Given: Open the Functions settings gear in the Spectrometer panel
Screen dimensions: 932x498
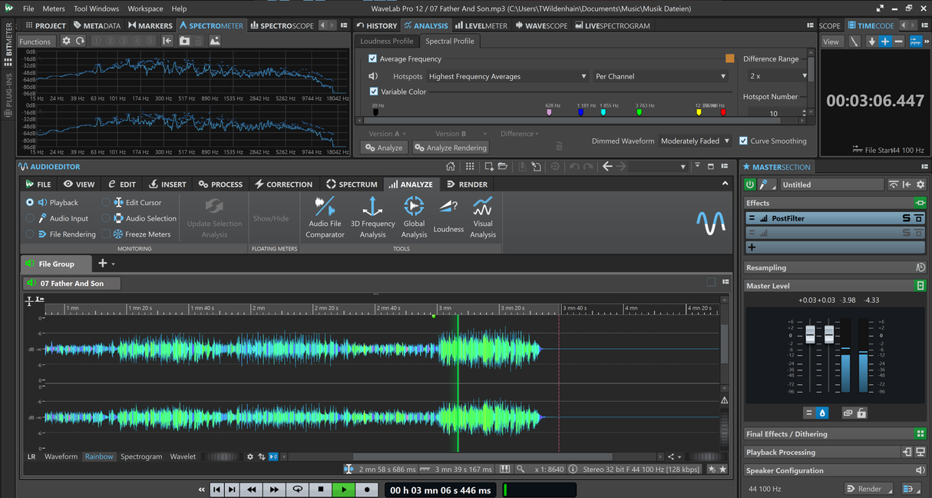Looking at the screenshot, I should click(65, 41).
